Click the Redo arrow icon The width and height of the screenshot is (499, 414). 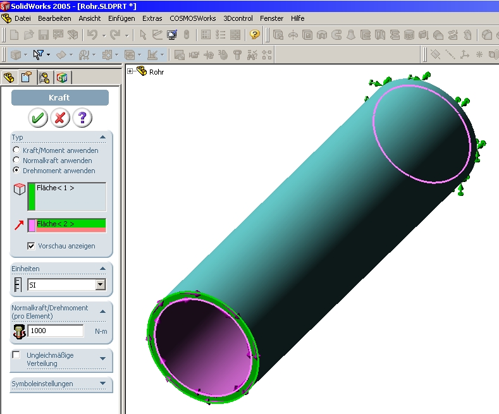click(115, 34)
